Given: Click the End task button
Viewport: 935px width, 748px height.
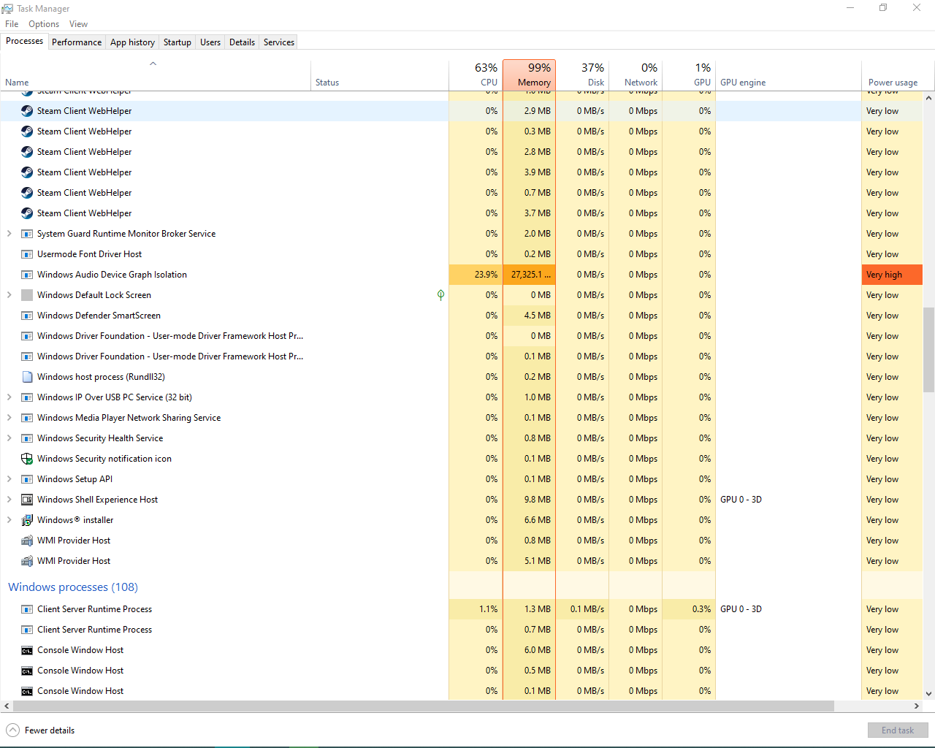Looking at the screenshot, I should coord(898,730).
